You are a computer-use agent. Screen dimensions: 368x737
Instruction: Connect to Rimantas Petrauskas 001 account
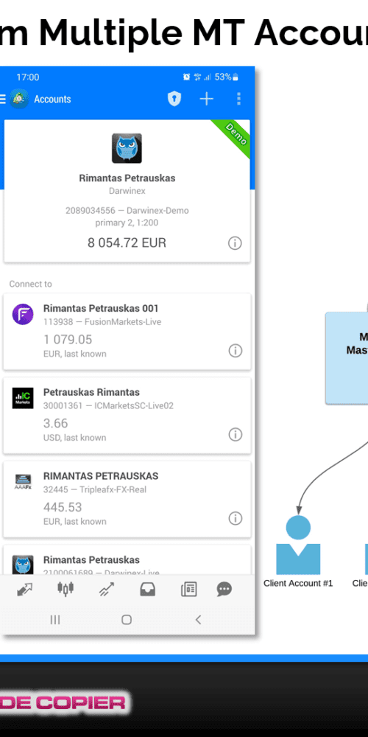[127, 332]
